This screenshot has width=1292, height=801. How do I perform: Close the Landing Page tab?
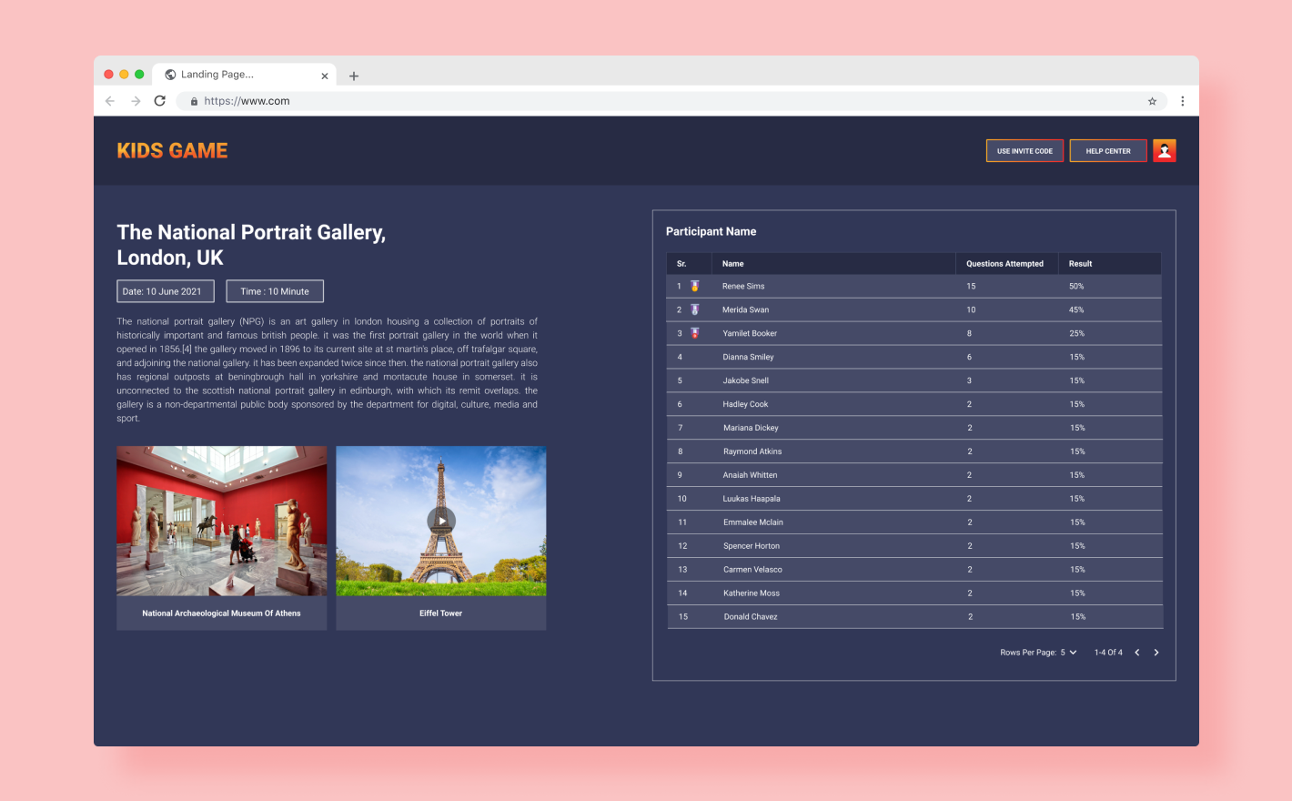(325, 76)
